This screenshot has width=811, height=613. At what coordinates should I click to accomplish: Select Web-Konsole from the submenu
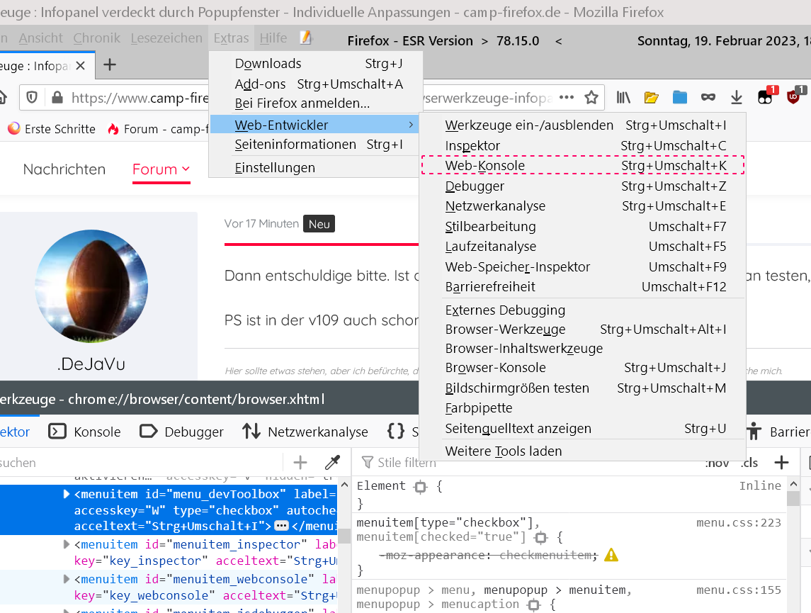[x=485, y=166]
